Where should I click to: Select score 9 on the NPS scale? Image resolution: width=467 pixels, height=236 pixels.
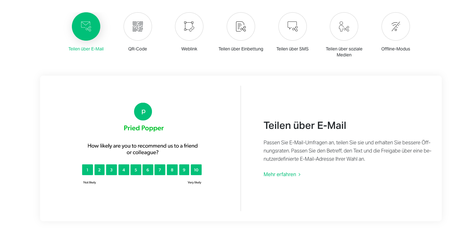184,170
